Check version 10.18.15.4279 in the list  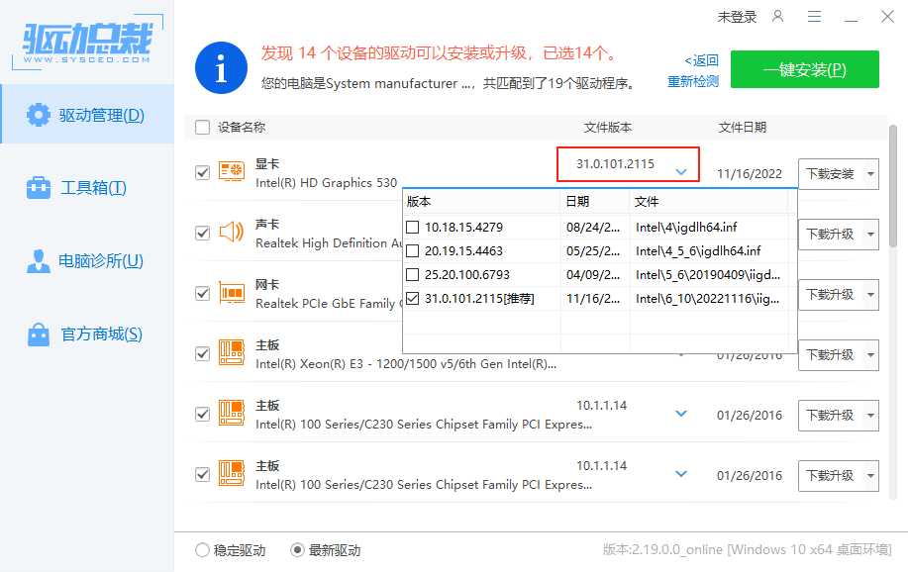(412, 227)
